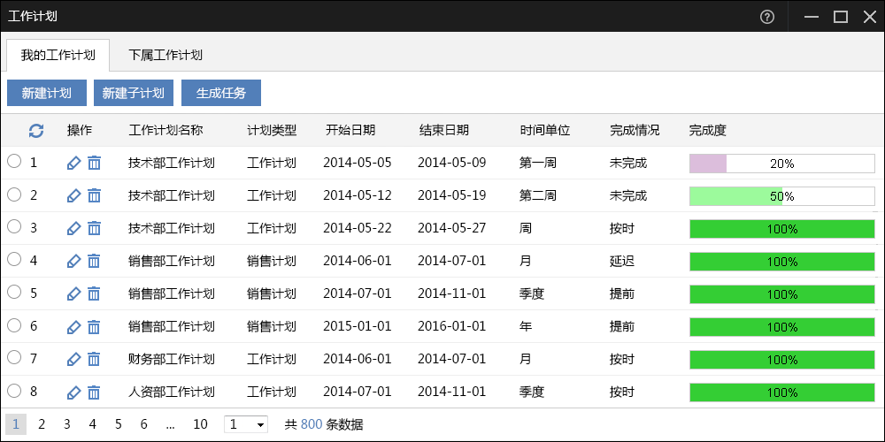Select the radio button of row 3

(x=14, y=227)
